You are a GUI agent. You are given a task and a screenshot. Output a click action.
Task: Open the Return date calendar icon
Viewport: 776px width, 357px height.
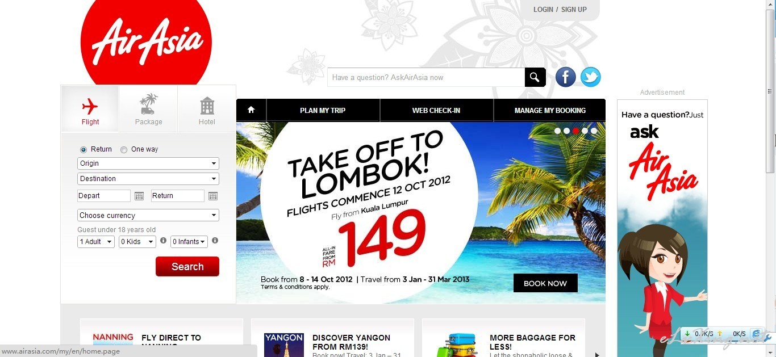point(213,196)
